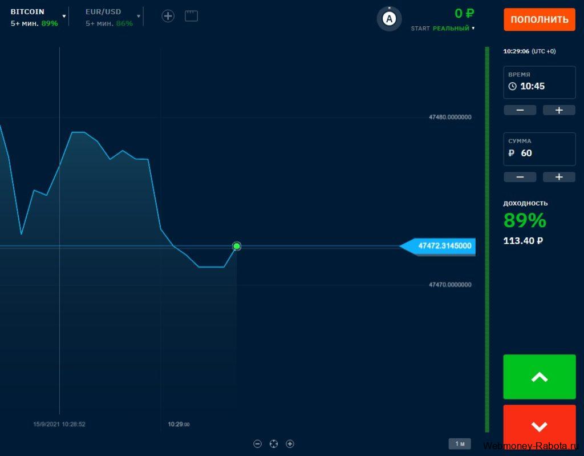Image resolution: width=584 pixels, height=456 pixels.
Task: Select the BITCOIN asset tab
Action: point(34,17)
